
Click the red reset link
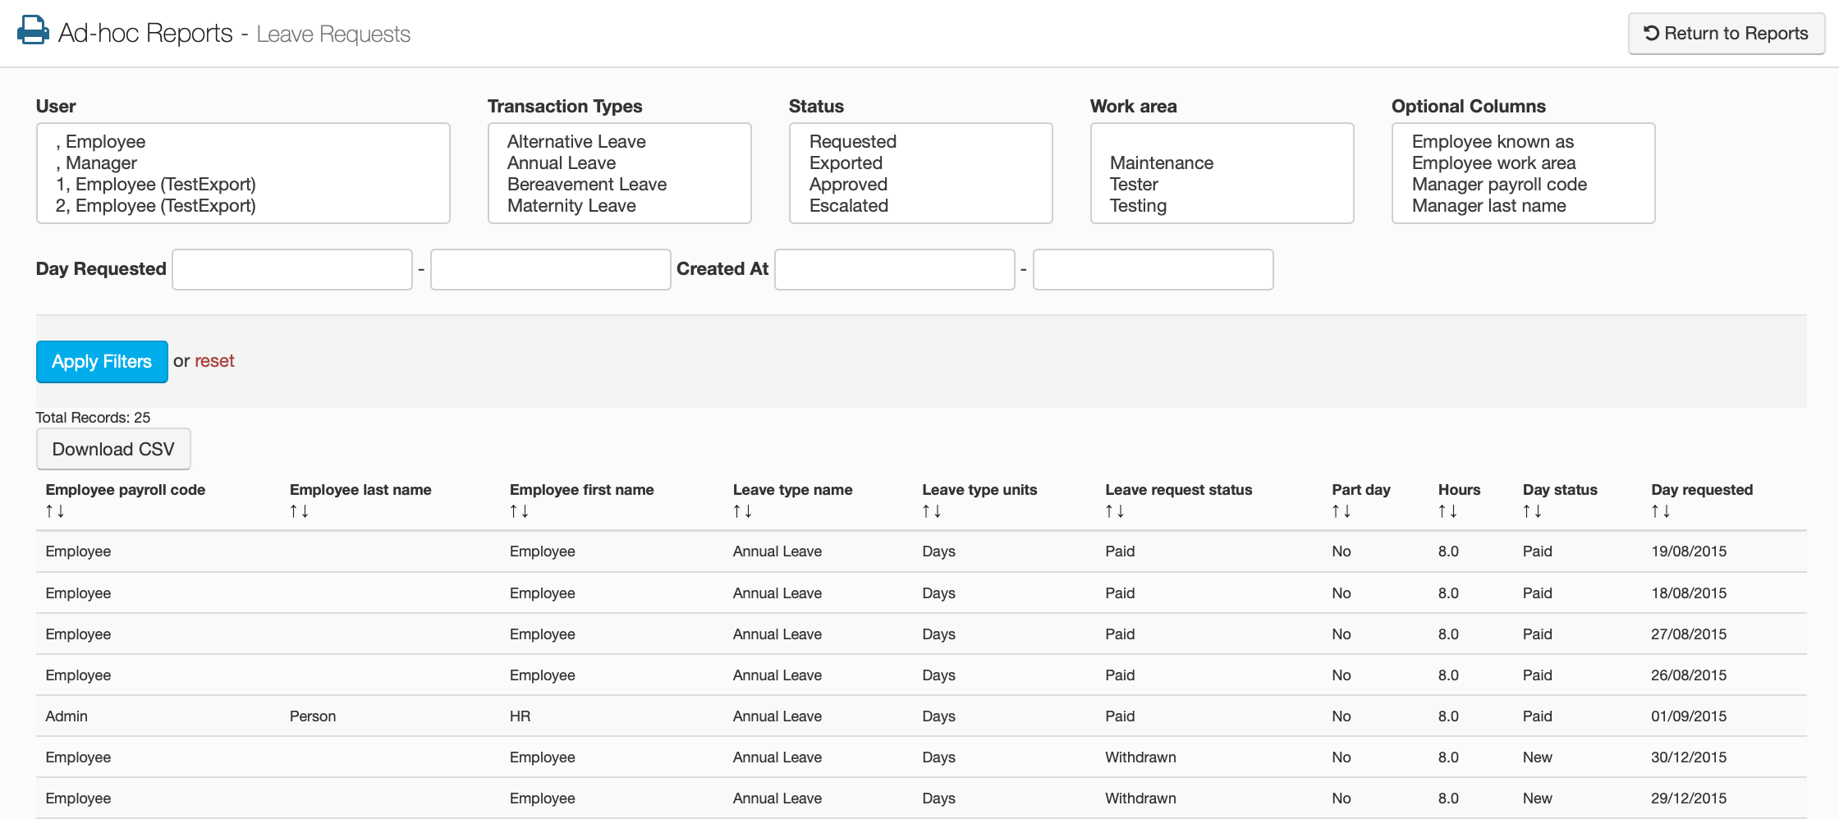coord(214,361)
